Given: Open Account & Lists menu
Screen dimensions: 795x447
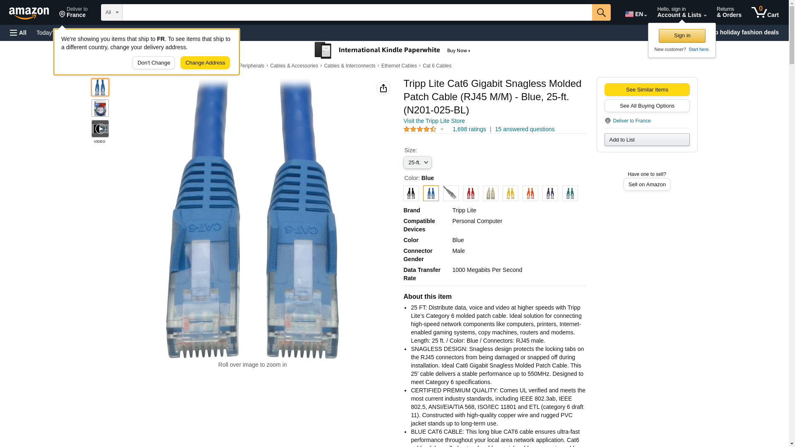Looking at the screenshot, I should click(682, 12).
